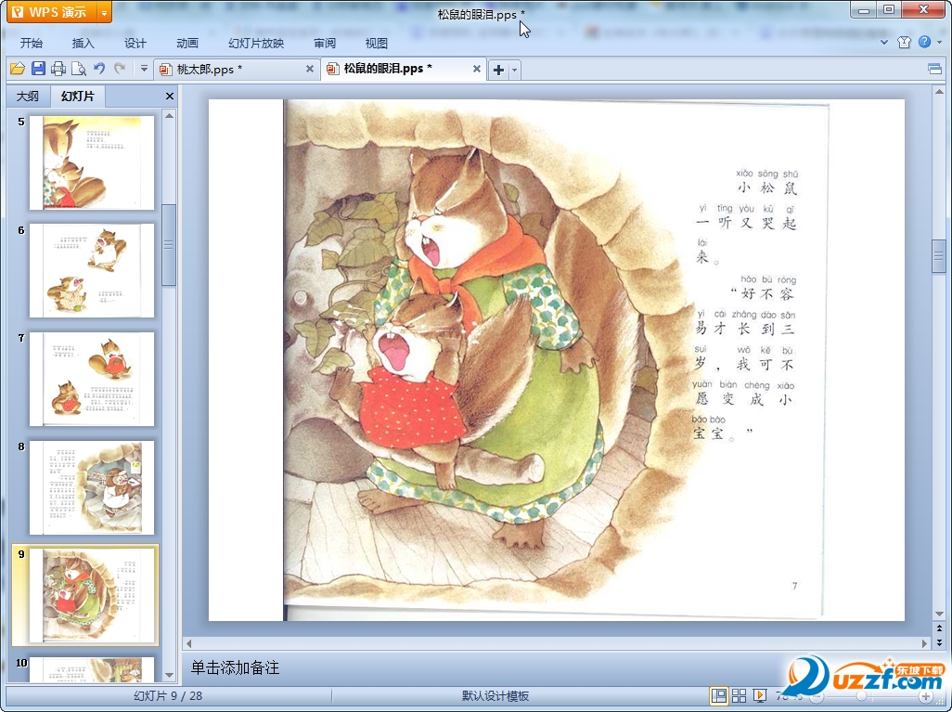
Task: Click the Save floppy disk icon
Action: pyautogui.click(x=38, y=69)
